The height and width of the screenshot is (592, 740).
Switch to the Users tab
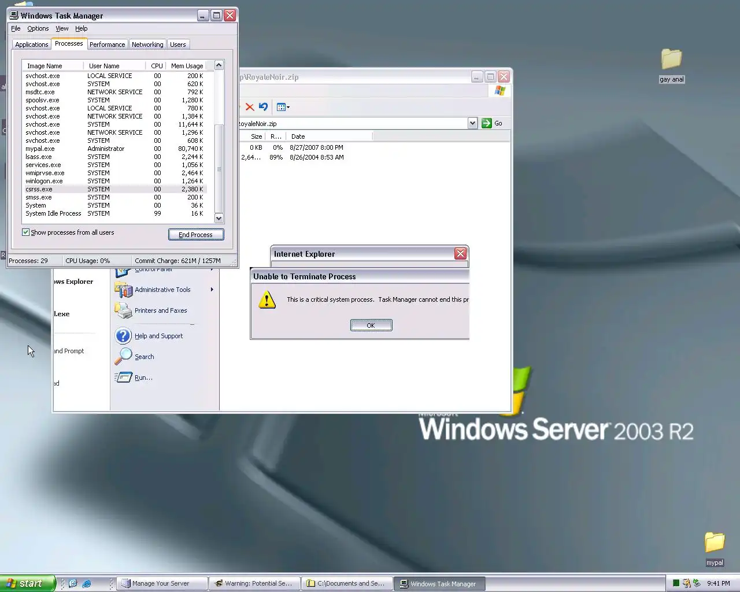point(178,45)
